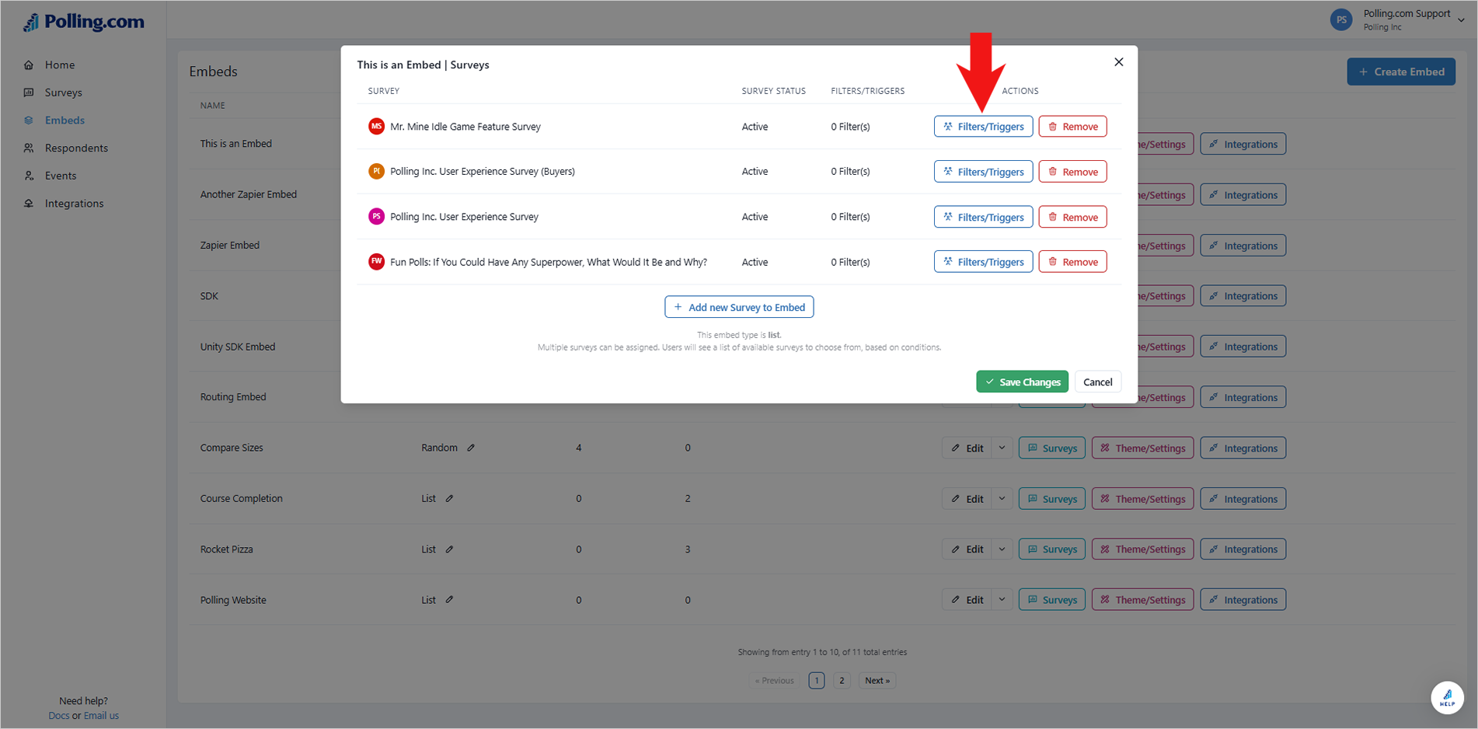The image size is (1478, 729).
Task: Open Surveys for Compare Sizes embed
Action: coord(1051,448)
